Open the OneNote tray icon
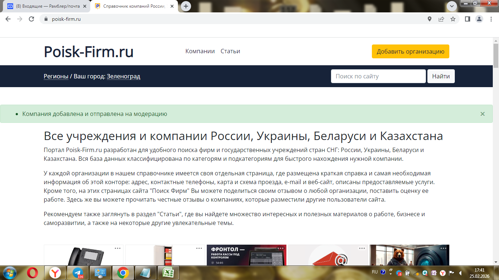This screenshot has width=499, height=280. [434, 273]
